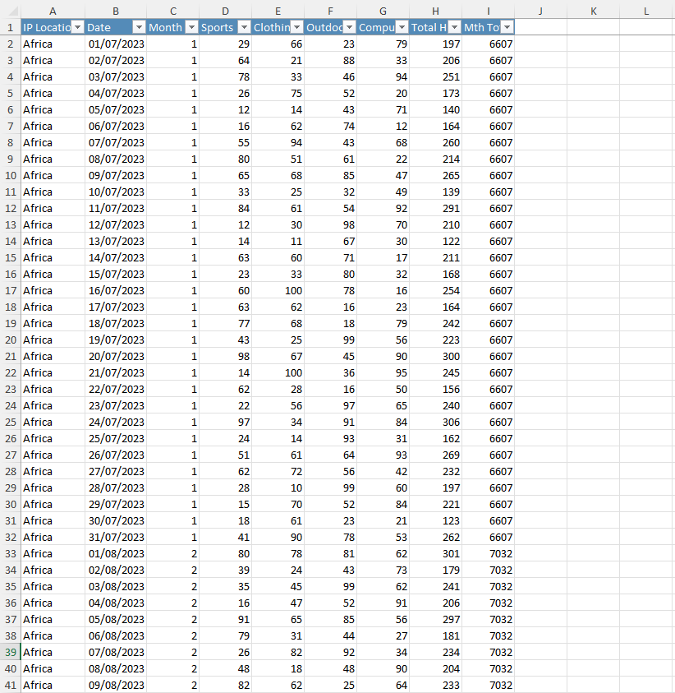Open the Sports column filter dropdown
The image size is (675, 693).
(244, 27)
